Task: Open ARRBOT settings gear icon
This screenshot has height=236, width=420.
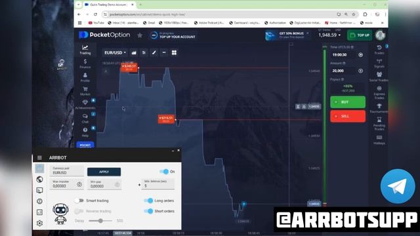Action: click(x=39, y=223)
